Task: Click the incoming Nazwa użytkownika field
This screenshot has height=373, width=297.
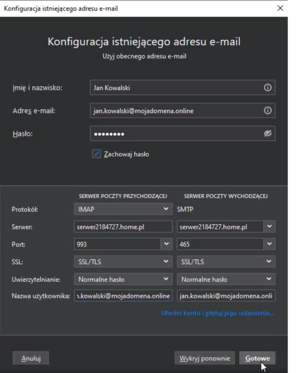Action: coord(123,296)
